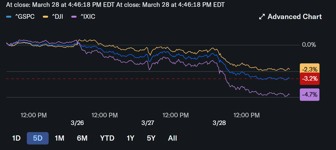This screenshot has height=150, width=336.
Task: Toggle the ^IXIC series legend label
Action: [x=88, y=17]
